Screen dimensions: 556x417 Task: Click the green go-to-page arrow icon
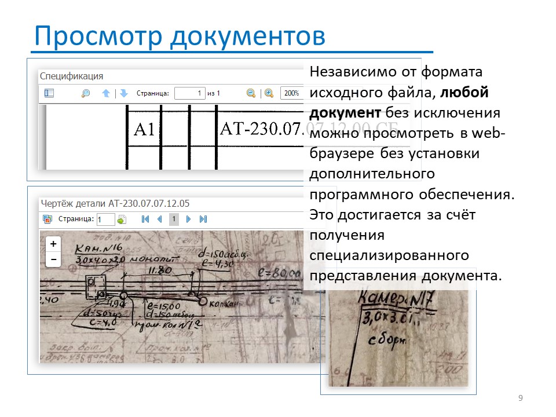[x=122, y=220]
